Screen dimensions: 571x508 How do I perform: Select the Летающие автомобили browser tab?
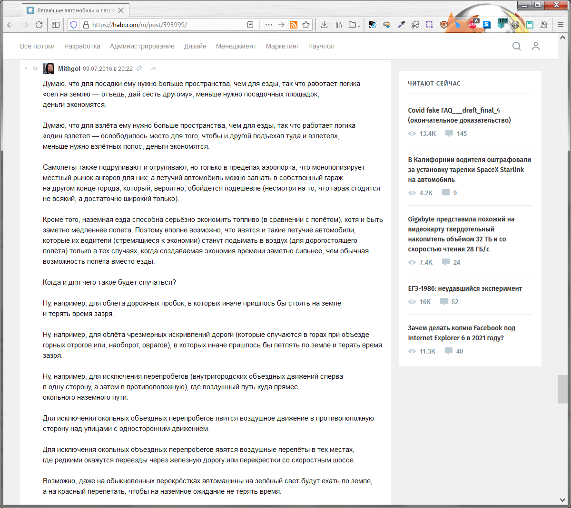pos(76,10)
